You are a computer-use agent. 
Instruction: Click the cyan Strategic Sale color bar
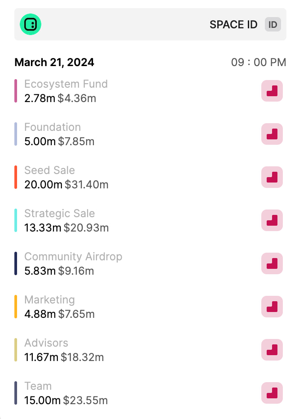point(16,220)
